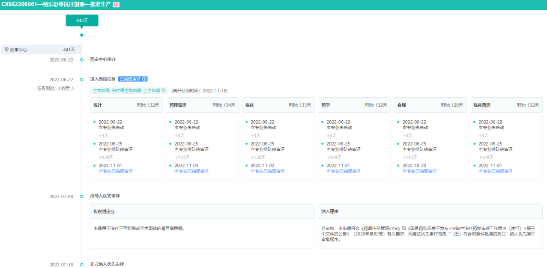This screenshot has width=547, height=268.
Task: Select the 正式纳入优先审评 timeline node circle
Action: pos(82,265)
